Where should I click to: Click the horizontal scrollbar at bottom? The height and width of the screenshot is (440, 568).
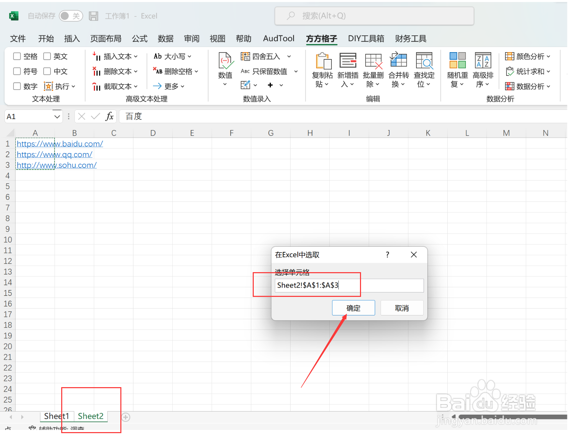(512, 417)
